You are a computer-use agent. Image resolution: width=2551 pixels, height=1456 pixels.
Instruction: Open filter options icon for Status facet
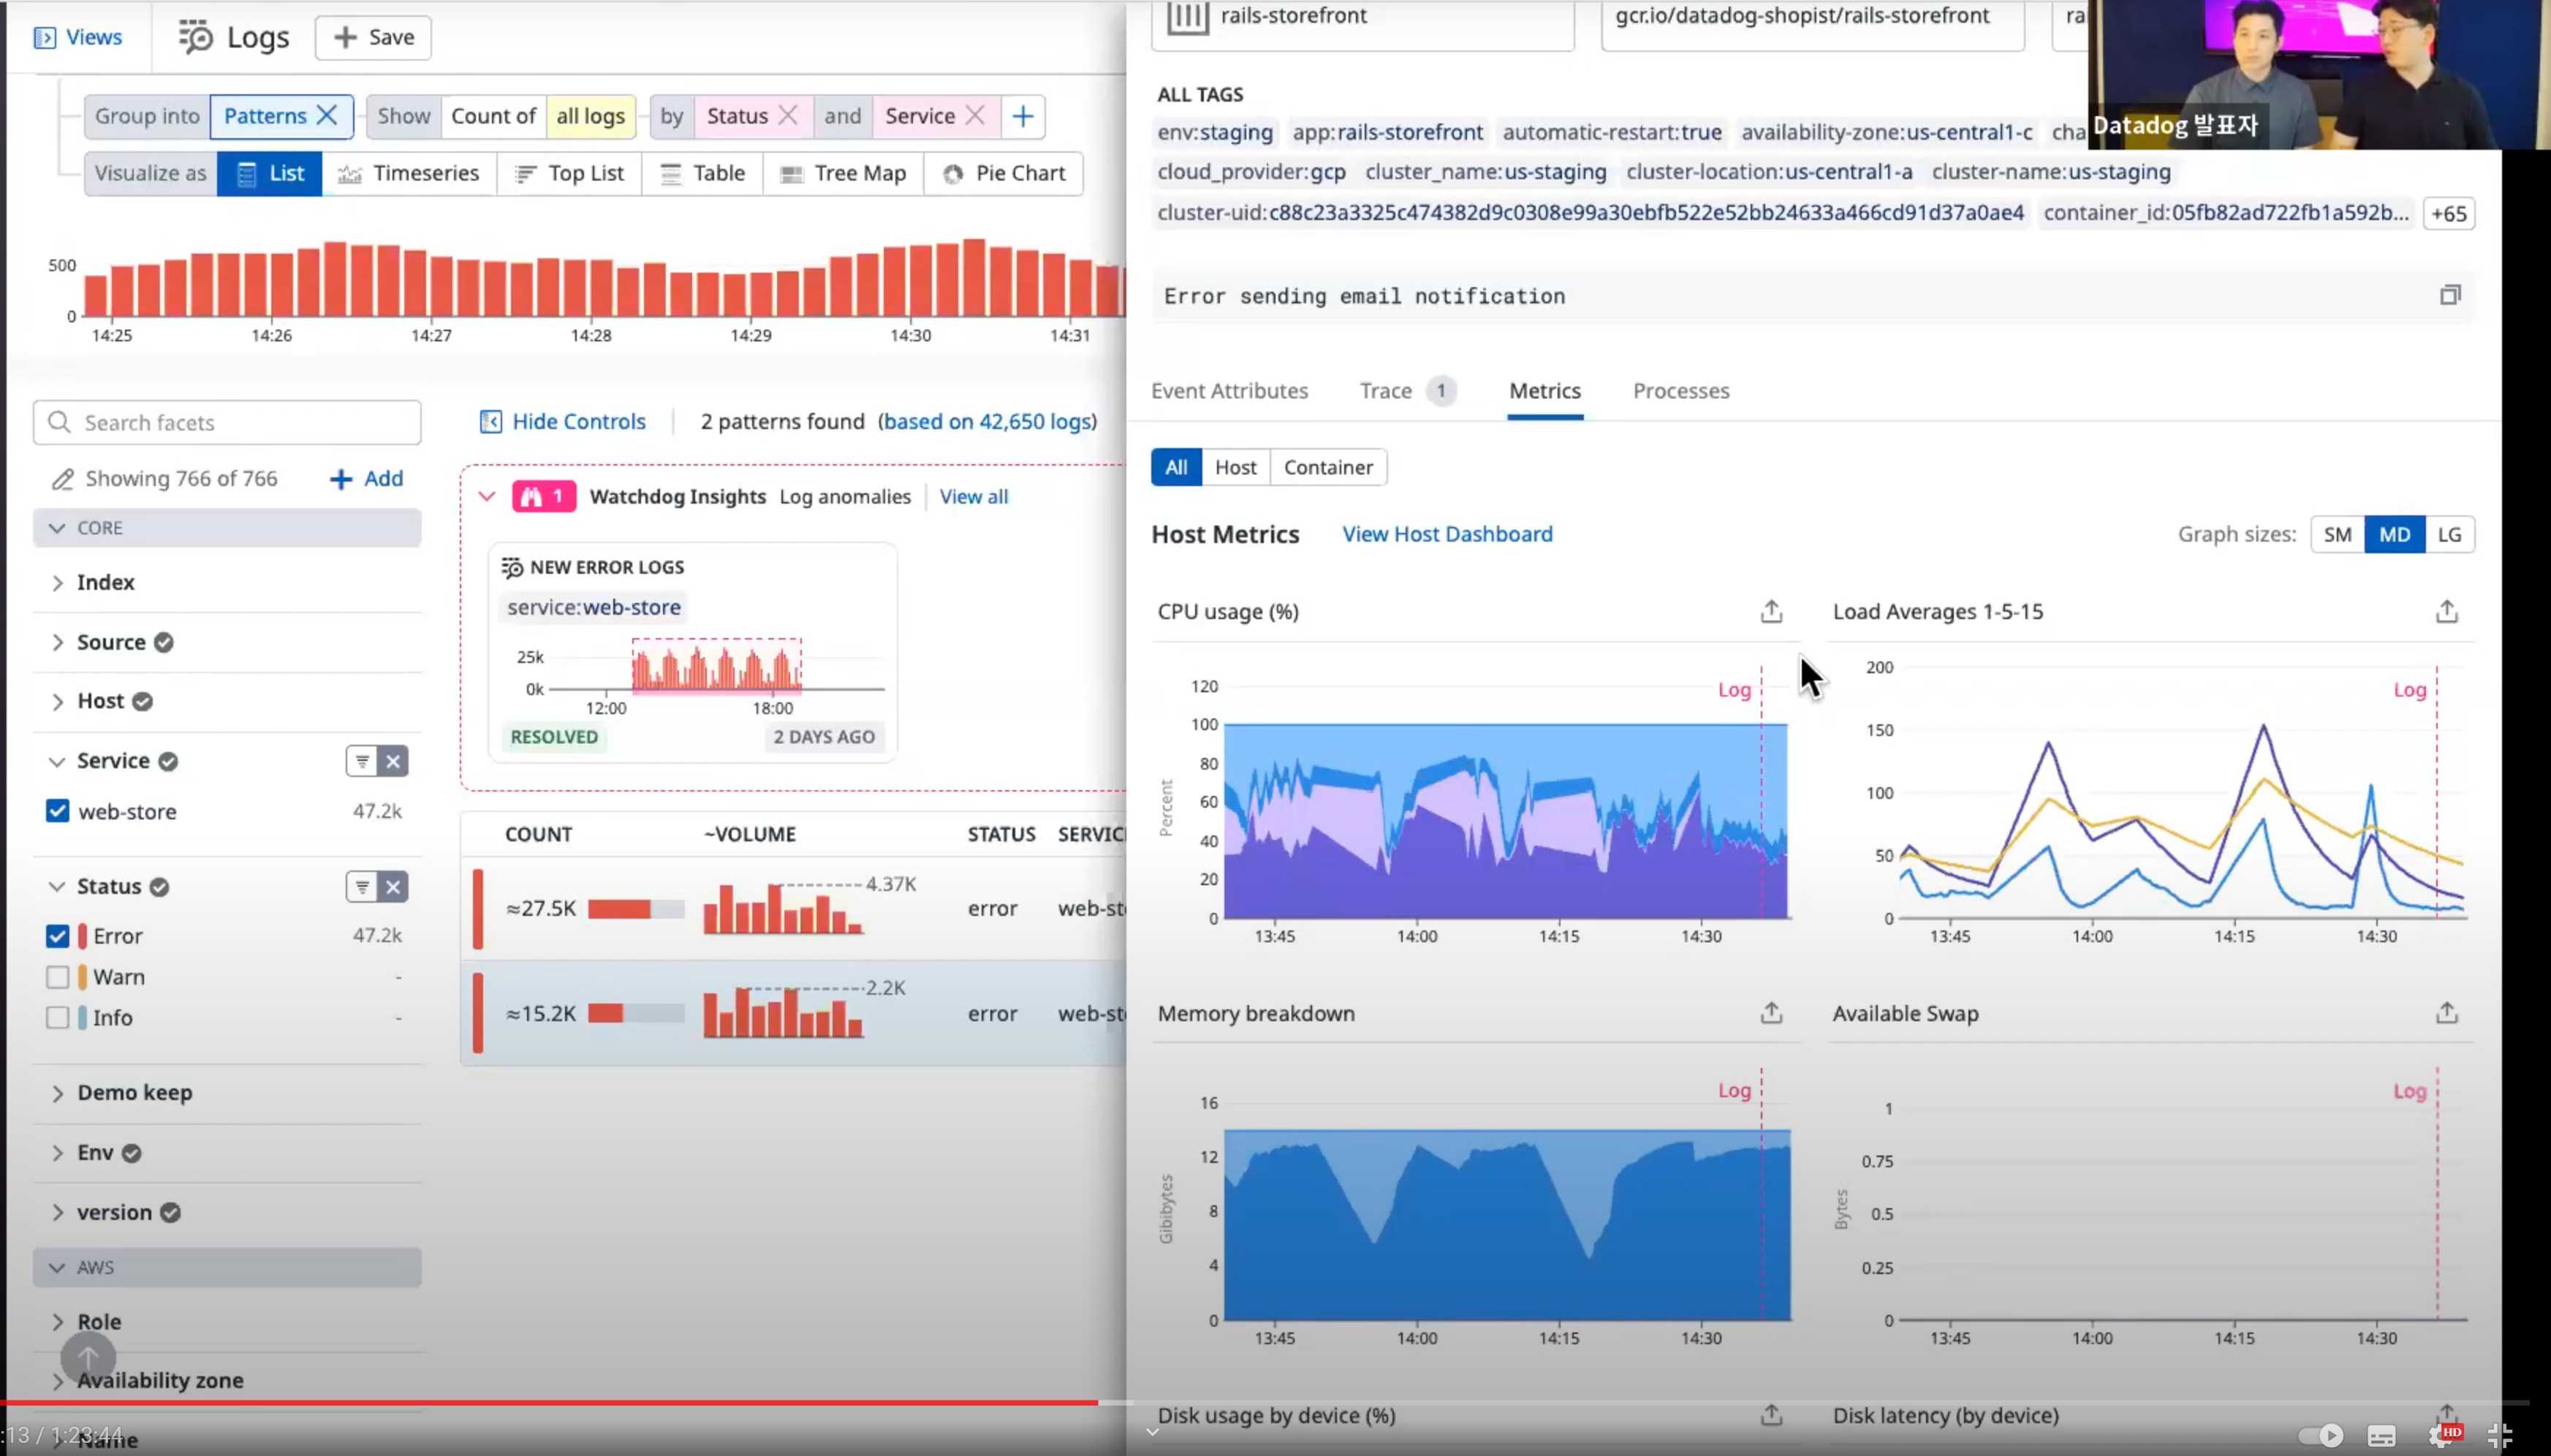tap(362, 887)
